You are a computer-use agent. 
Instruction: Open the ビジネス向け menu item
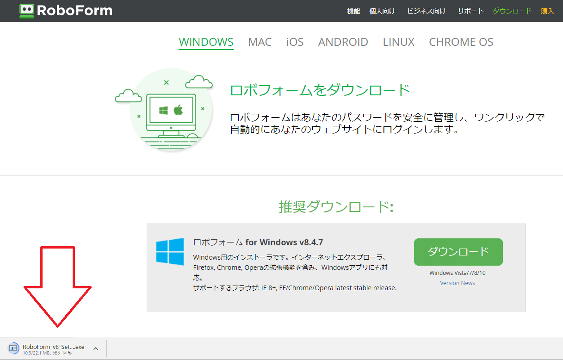coord(427,11)
